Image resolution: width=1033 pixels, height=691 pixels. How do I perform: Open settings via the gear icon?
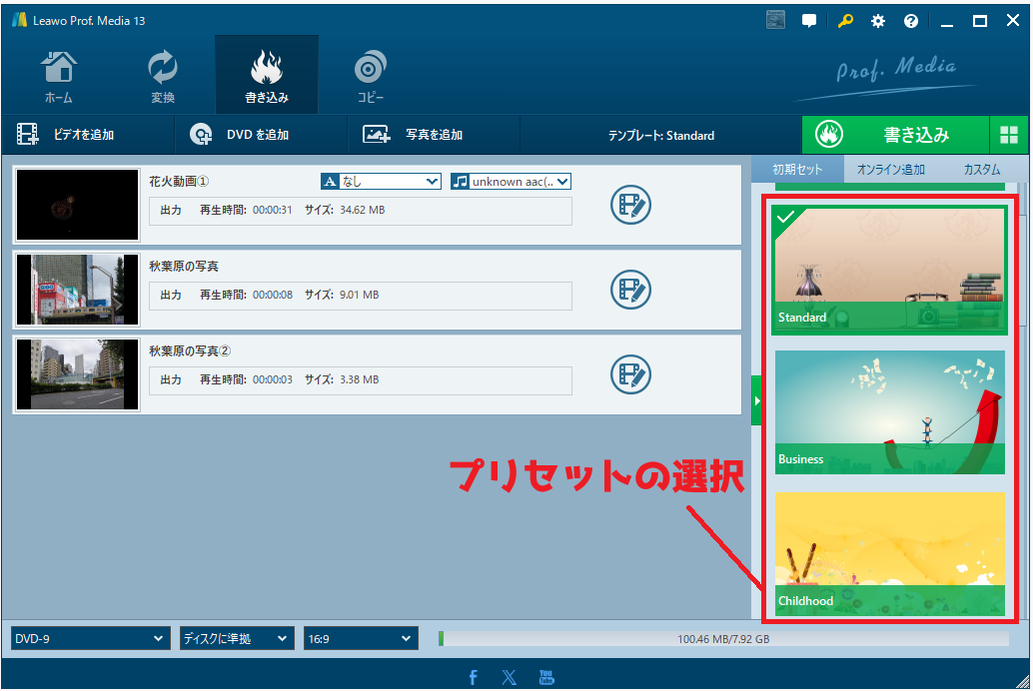pos(878,21)
